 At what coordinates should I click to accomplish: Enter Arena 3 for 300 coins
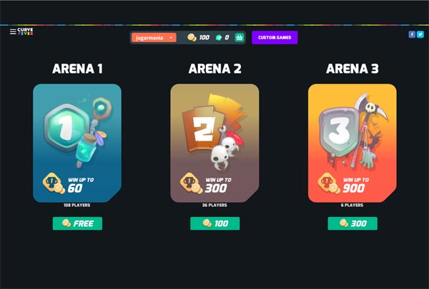(352, 223)
